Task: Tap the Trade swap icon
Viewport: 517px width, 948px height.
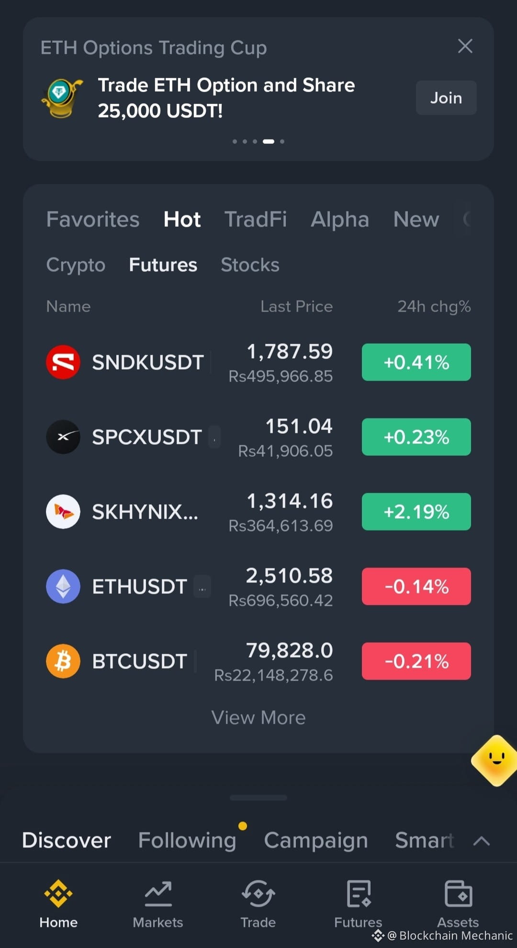Action: [x=258, y=894]
